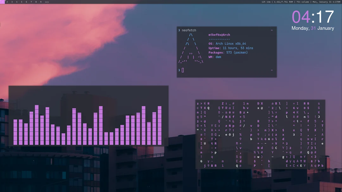Switch to workspace tag 2

[x=7, y=2]
